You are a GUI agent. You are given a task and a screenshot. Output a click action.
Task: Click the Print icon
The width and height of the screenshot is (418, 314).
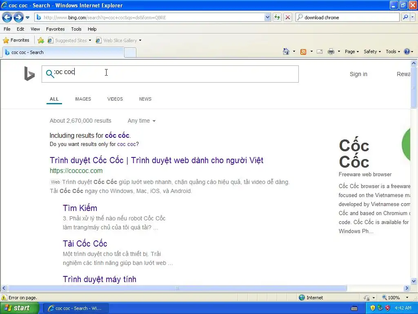tap(331, 52)
